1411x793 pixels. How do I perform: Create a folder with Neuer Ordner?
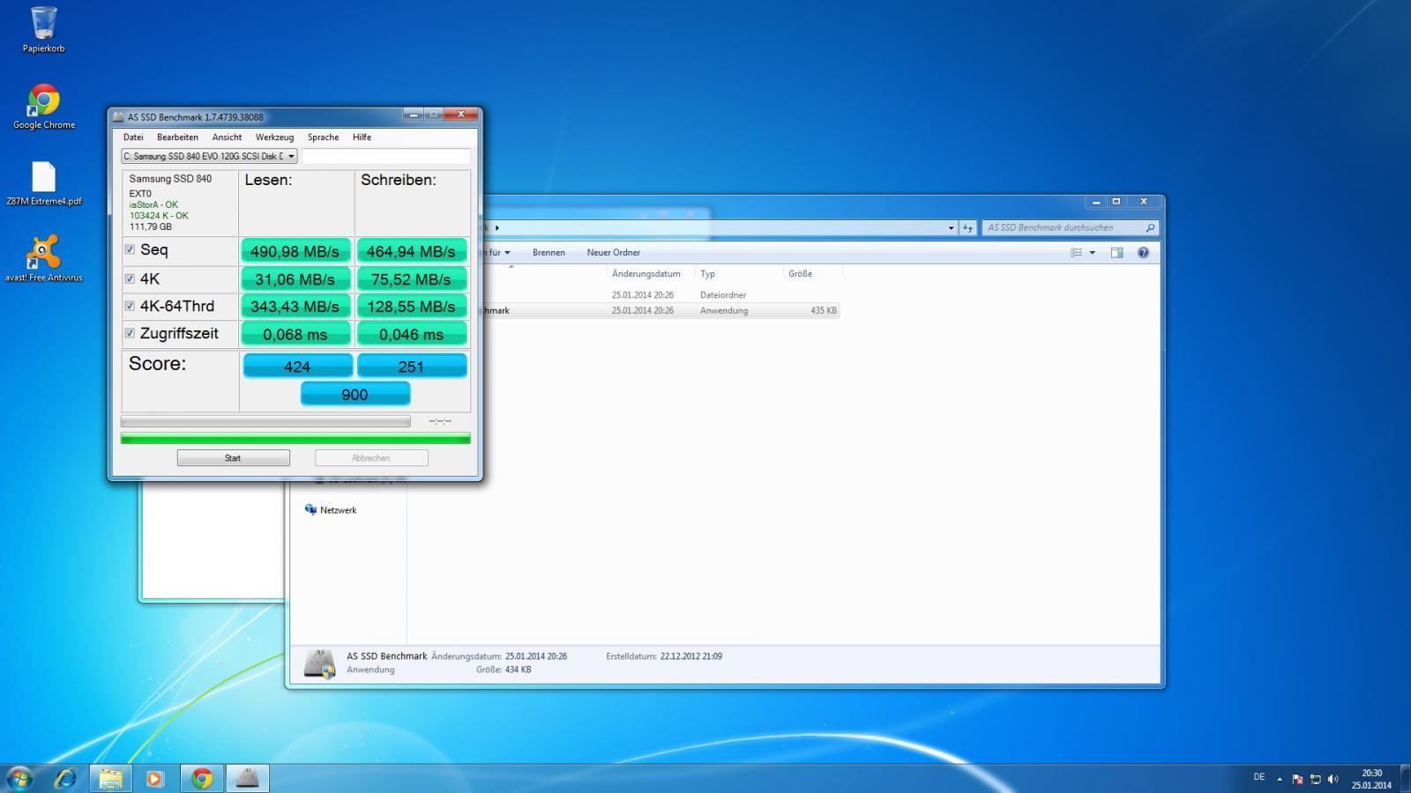pos(614,253)
